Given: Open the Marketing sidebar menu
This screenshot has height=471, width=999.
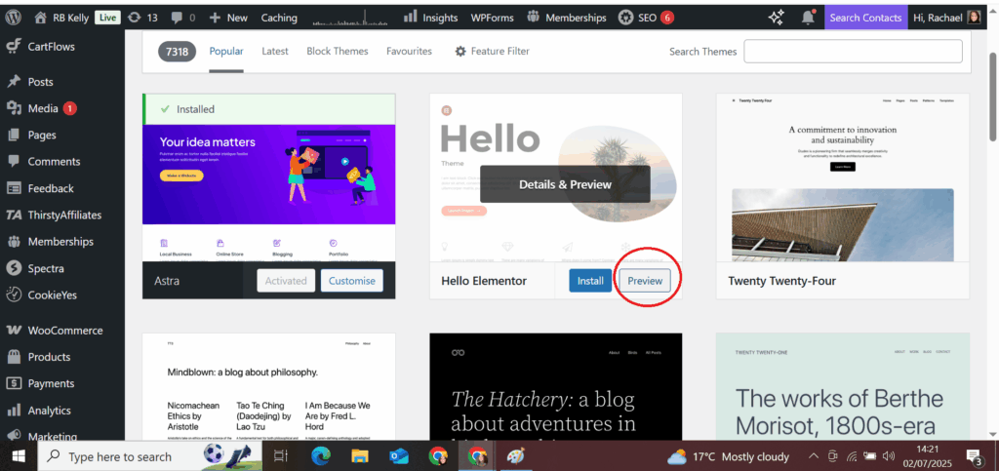Looking at the screenshot, I should coord(51,435).
